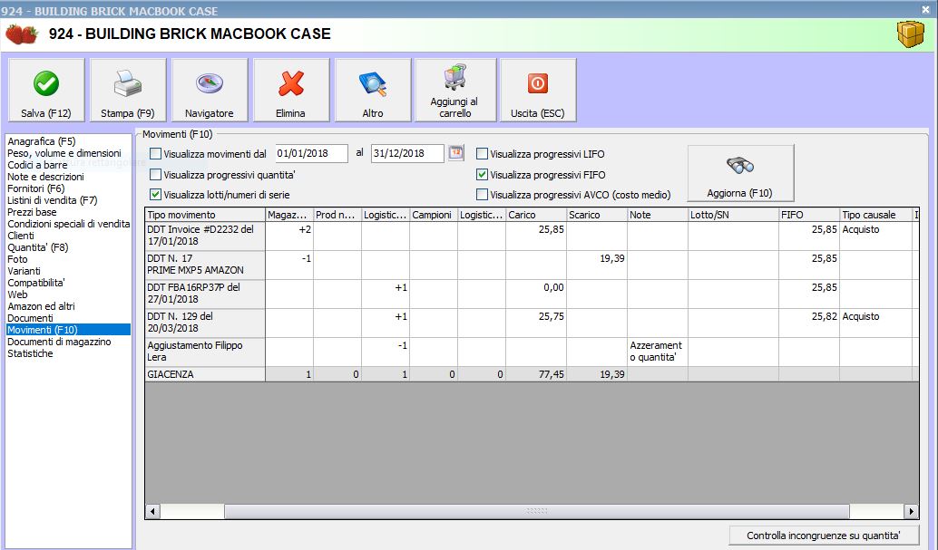Image resolution: width=938 pixels, height=550 pixels.
Task: Click the Uscita (ESC) power button
Action: [538, 91]
